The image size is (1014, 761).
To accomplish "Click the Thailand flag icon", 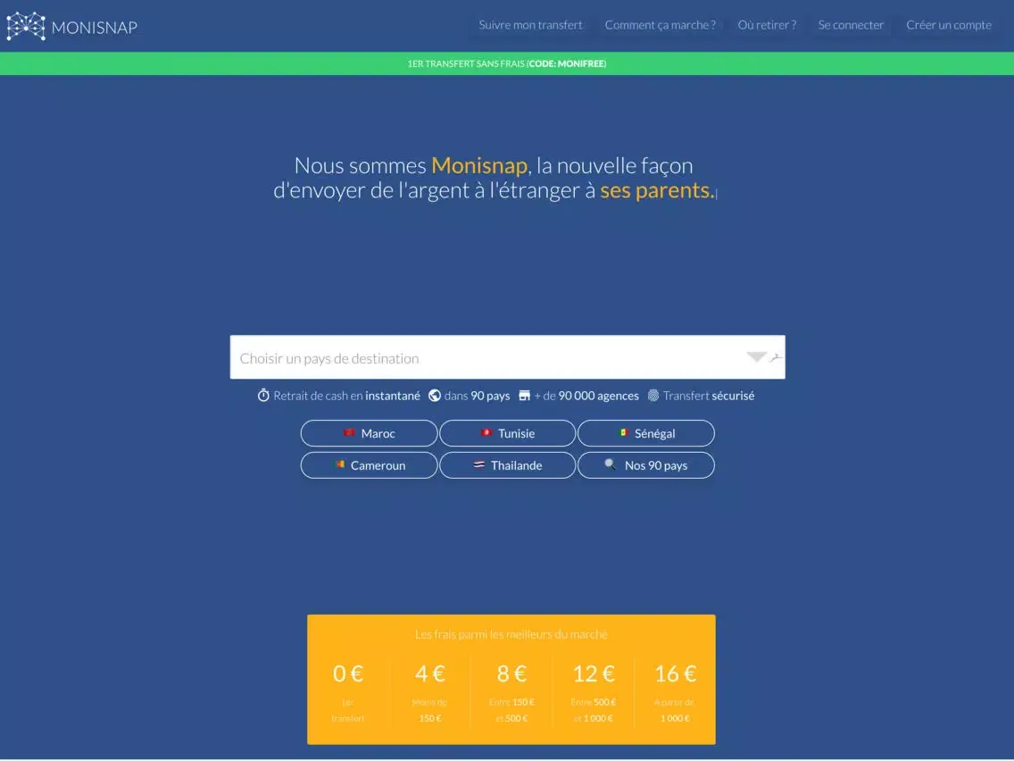I will pos(479,464).
